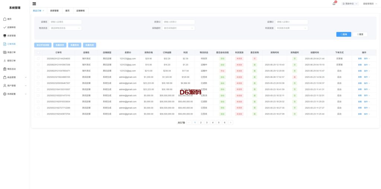This screenshot has width=381, height=189.
Task: Click the blue 查询 search button
Action: pos(343,34)
